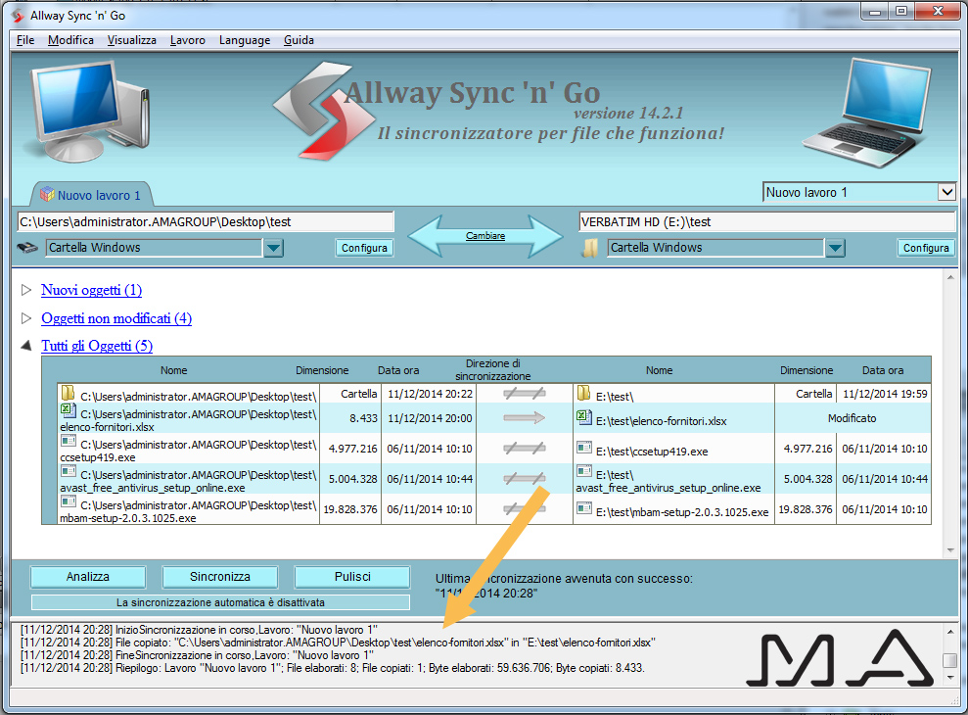Image resolution: width=968 pixels, height=715 pixels.
Task: Click the exe icon of E:\test\mbam-setup-2.0.3.1025.exe
Action: (583, 508)
